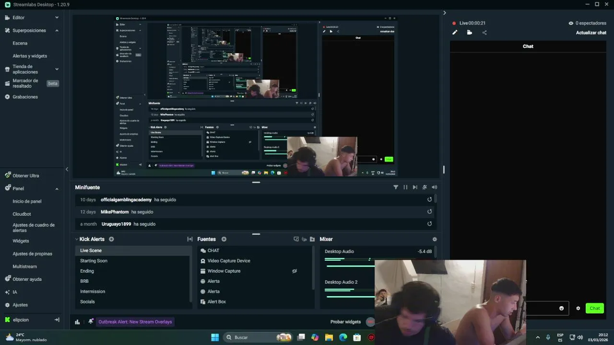Open chat settings gear
The image size is (614, 345).
point(578,308)
